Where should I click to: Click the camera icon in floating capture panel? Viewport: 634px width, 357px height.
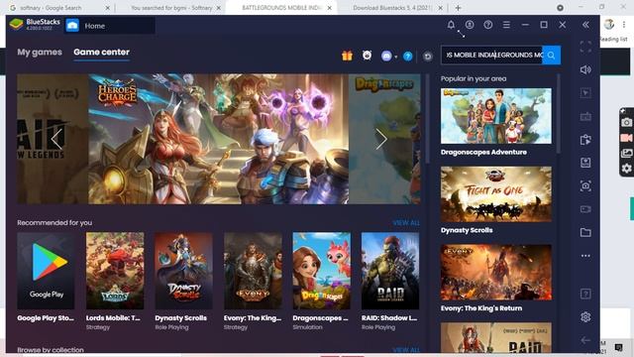pos(626,122)
